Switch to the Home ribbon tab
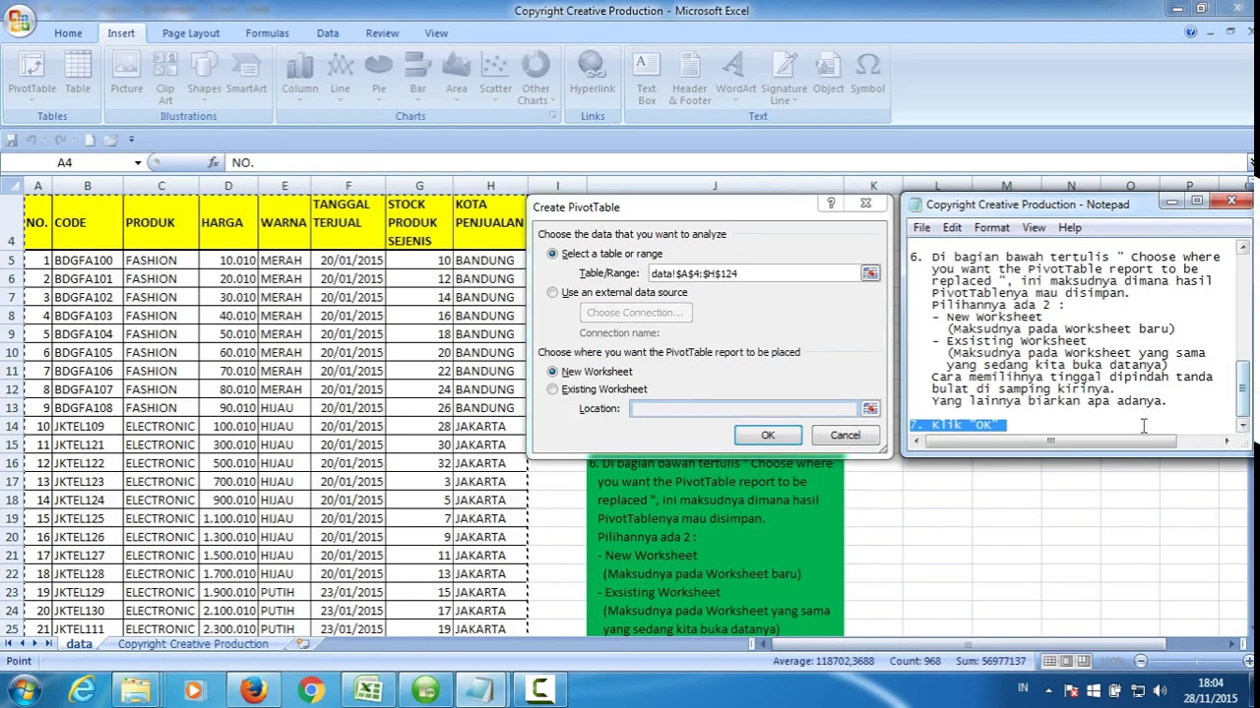 point(68,33)
